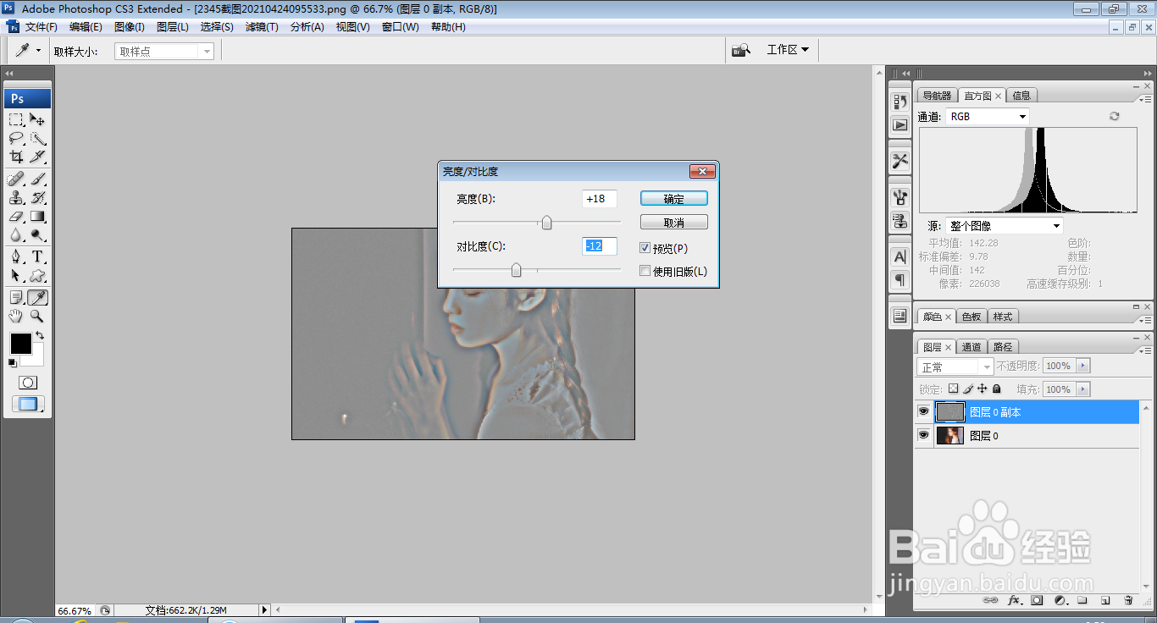The height and width of the screenshot is (623, 1157).
Task: Select the Slice tool
Action: (37, 157)
